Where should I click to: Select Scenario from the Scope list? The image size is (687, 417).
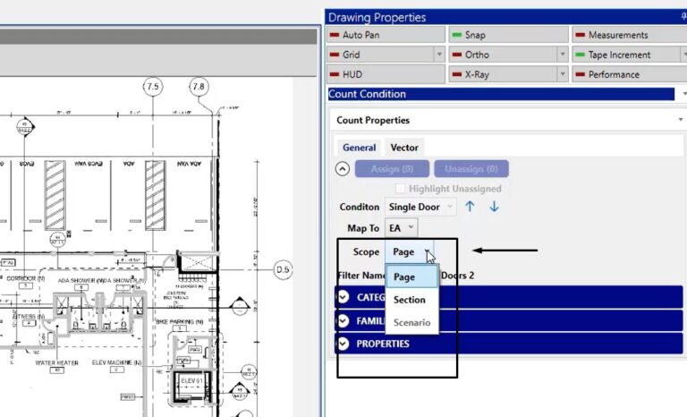(411, 323)
